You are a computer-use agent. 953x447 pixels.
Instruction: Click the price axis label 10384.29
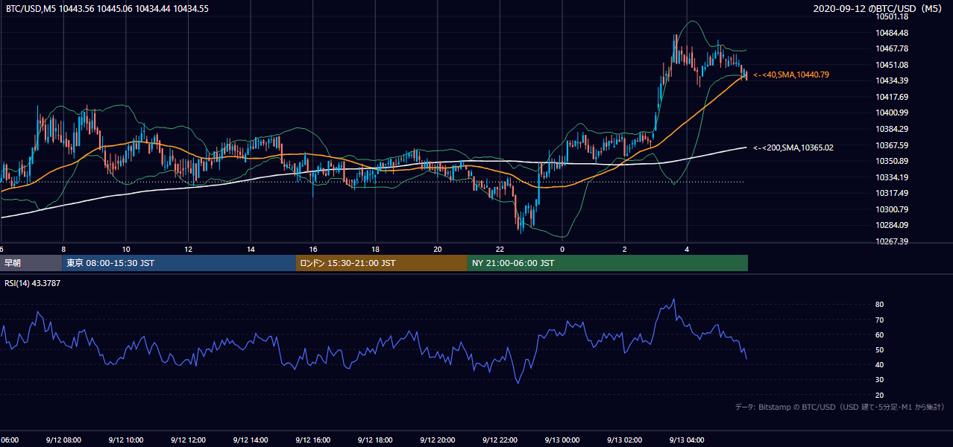tap(891, 129)
